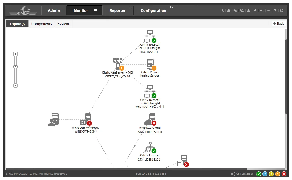292x180 pixels.
Task: Click the orange major alert icon in the footer
Action: click(x=277, y=174)
